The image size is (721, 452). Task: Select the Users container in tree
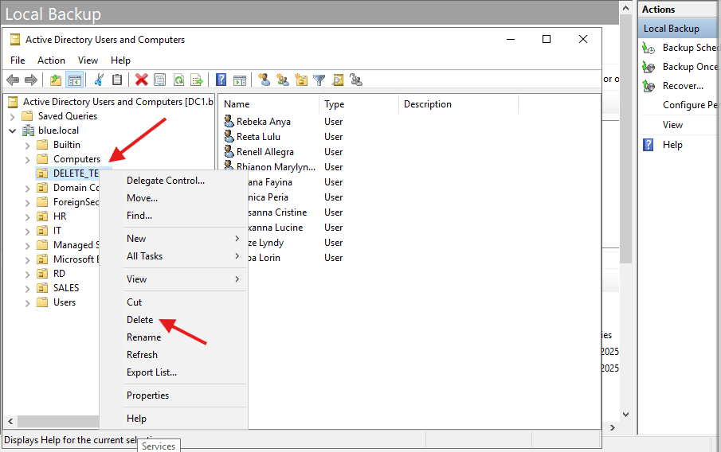click(x=65, y=302)
